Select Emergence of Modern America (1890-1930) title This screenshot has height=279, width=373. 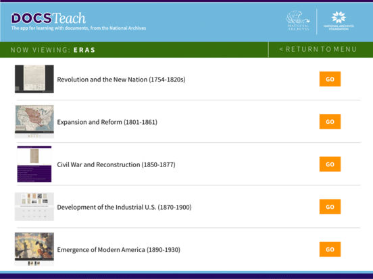(118, 249)
